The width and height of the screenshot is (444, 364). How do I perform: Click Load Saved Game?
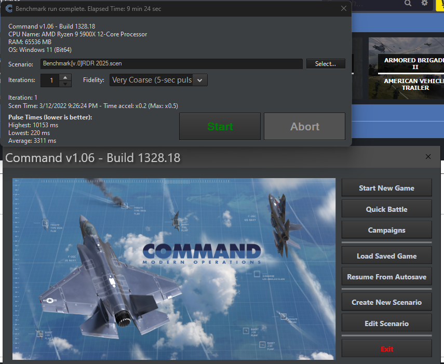coord(386,256)
